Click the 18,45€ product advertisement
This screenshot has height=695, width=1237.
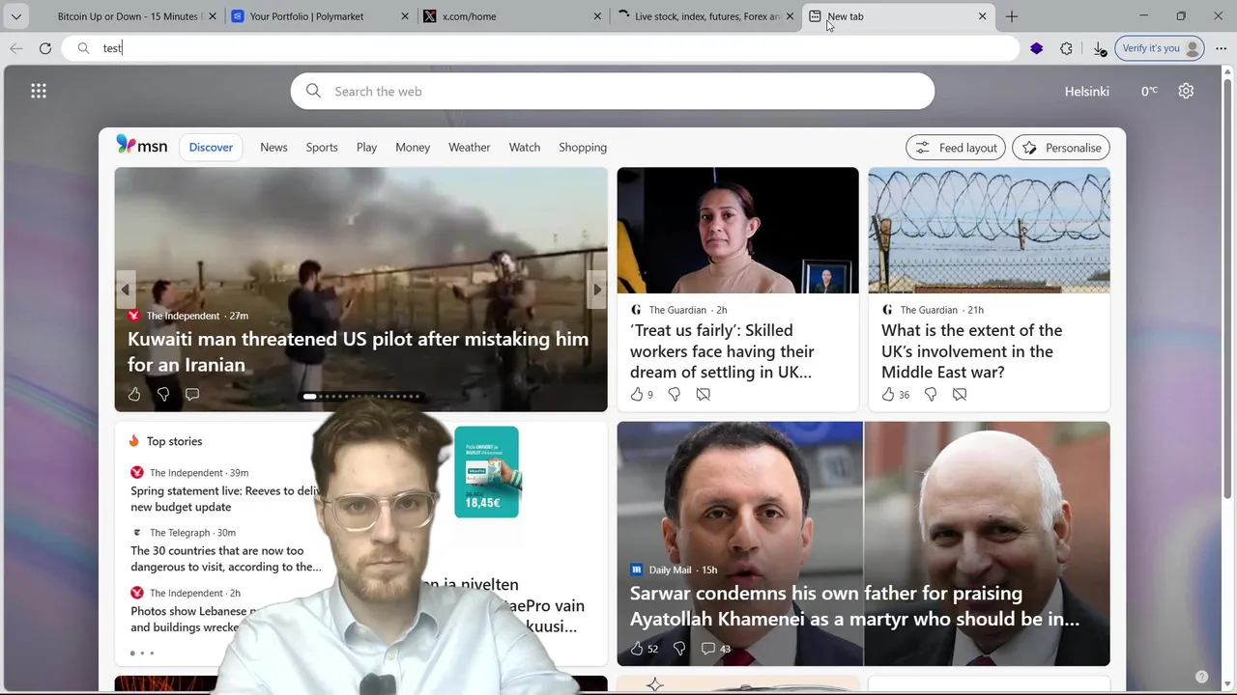[x=486, y=472]
